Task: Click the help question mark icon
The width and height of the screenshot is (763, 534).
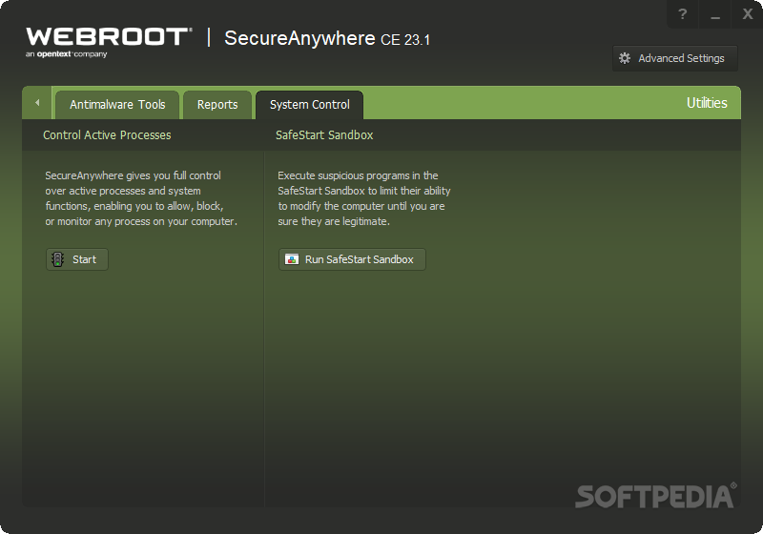Action: [x=682, y=14]
